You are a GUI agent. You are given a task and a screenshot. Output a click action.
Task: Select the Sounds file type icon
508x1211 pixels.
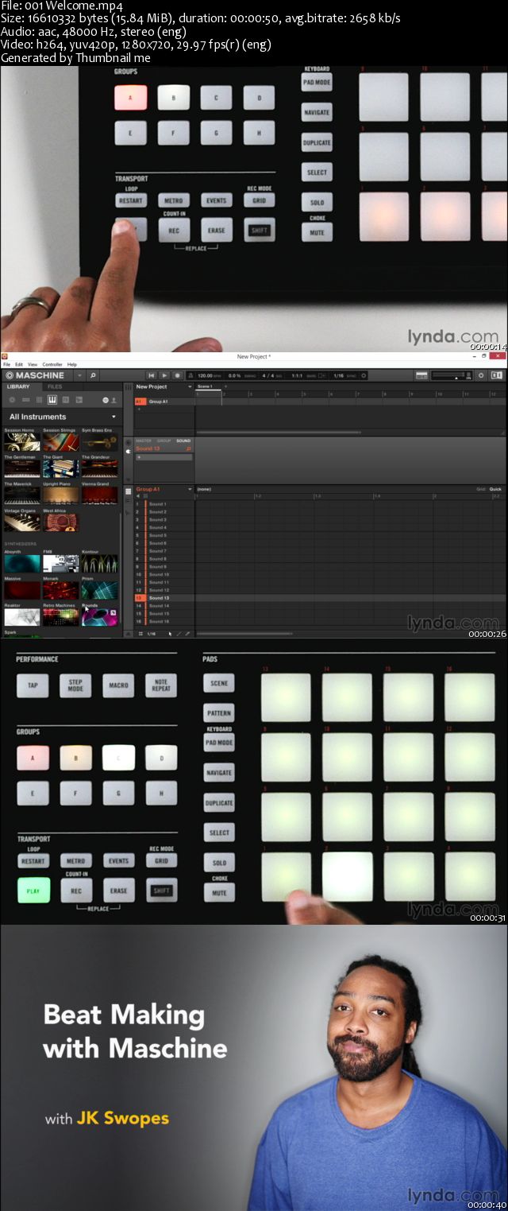pos(39,399)
